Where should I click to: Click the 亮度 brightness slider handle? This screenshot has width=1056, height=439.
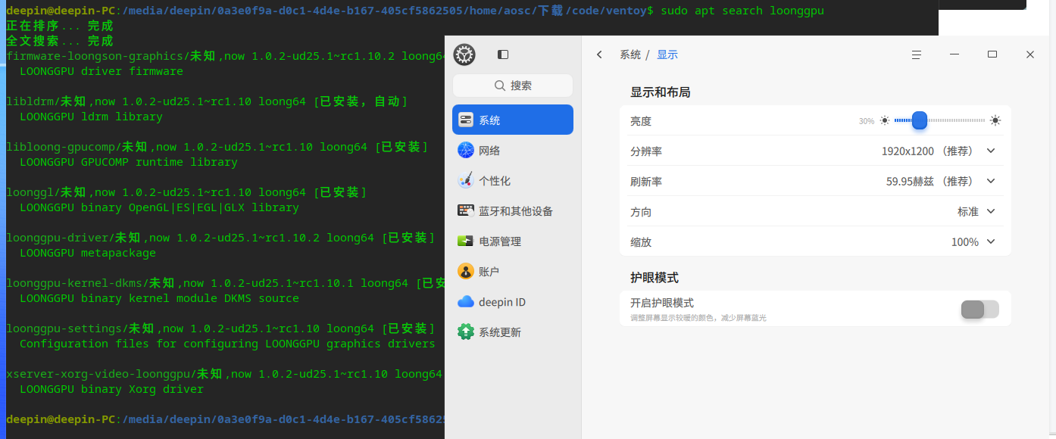tap(920, 120)
